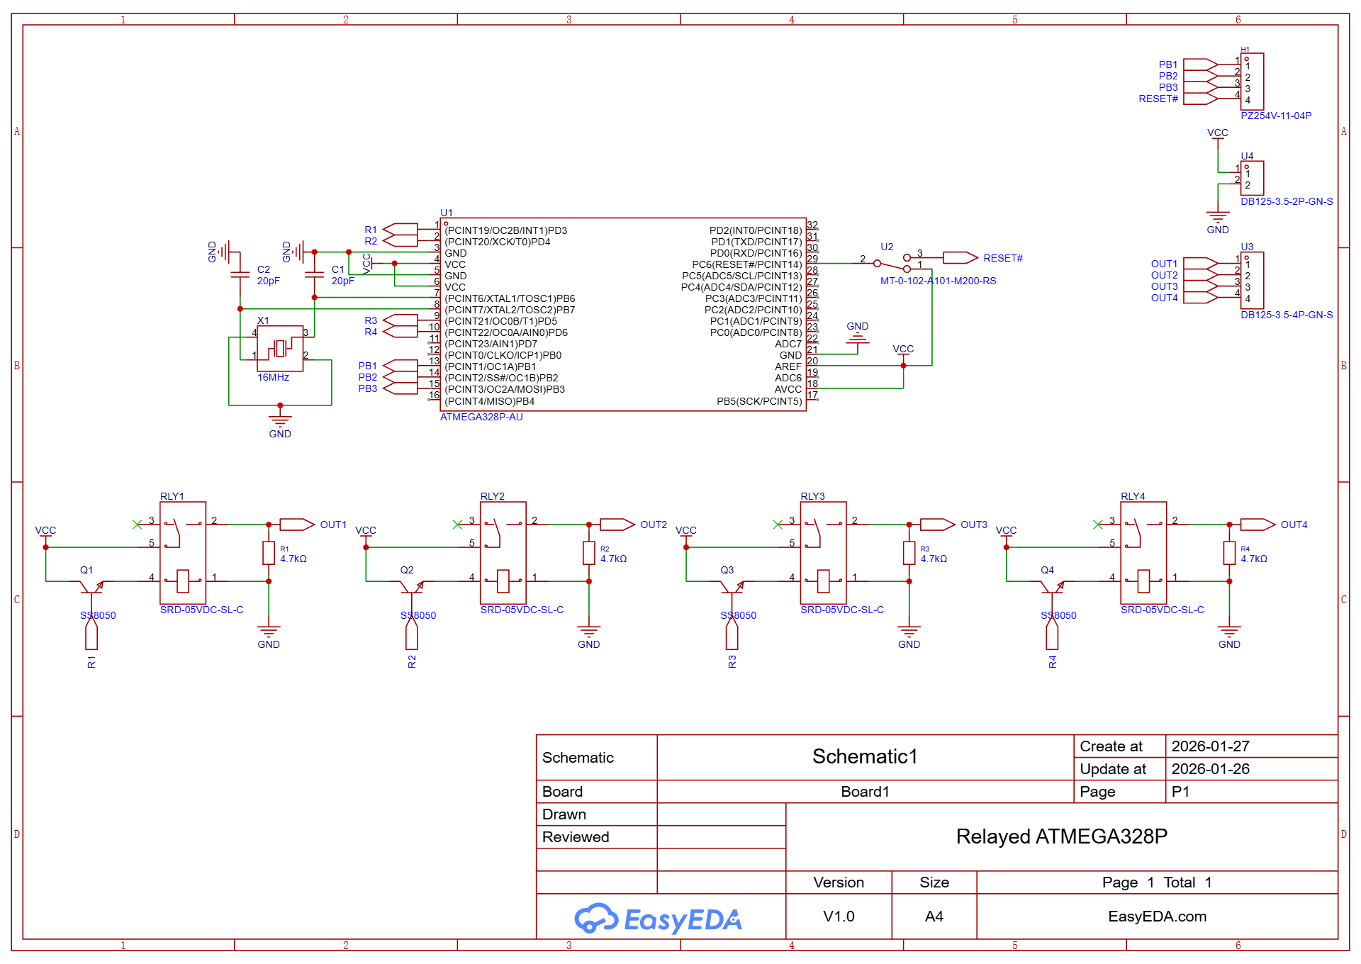Click the RLY1 relay symbol
The image size is (1361, 964).
click(183, 553)
